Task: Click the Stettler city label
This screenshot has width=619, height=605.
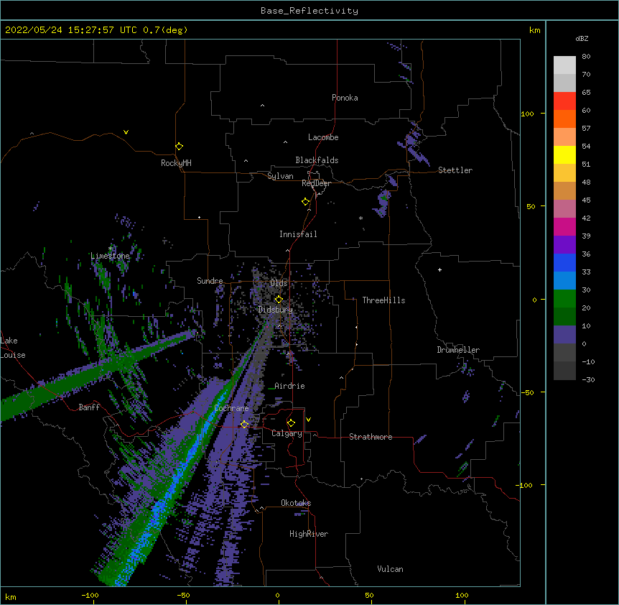Action: click(455, 170)
